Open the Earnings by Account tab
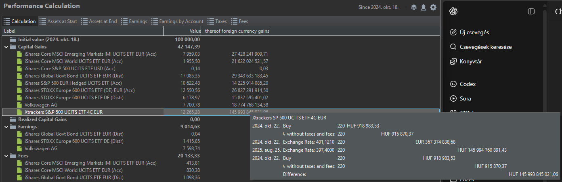The width and height of the screenshot is (562, 182). (177, 21)
